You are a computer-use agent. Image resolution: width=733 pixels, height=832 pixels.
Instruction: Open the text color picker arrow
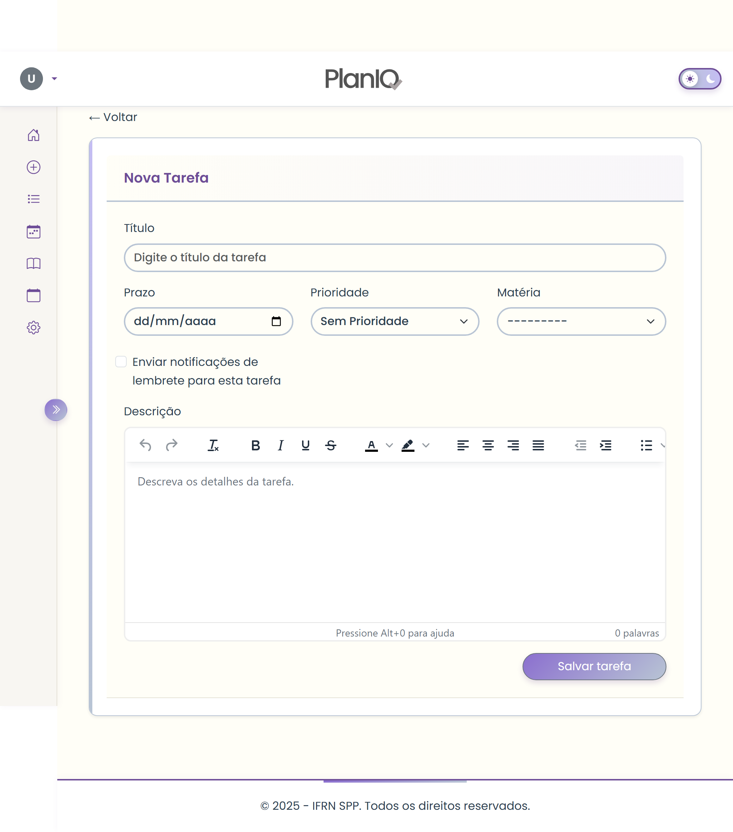tap(389, 446)
